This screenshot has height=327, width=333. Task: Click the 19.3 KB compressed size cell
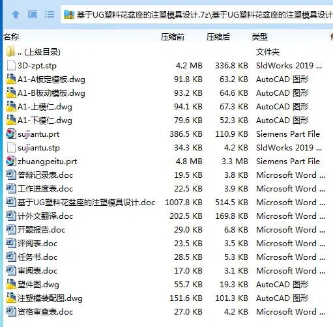pyautogui.click(x=234, y=285)
